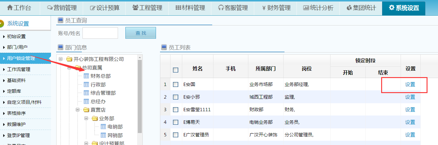438x145 pixels.
Task: Click the 网销部 department table icon
Action: point(103,135)
